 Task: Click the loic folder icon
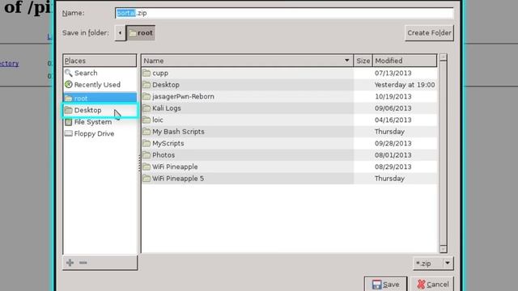[146, 120]
